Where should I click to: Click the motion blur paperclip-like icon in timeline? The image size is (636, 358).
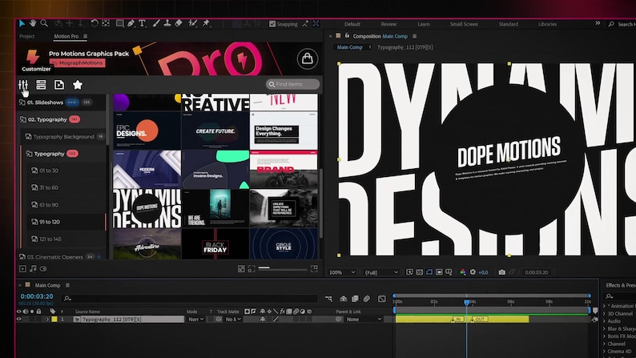(367, 299)
